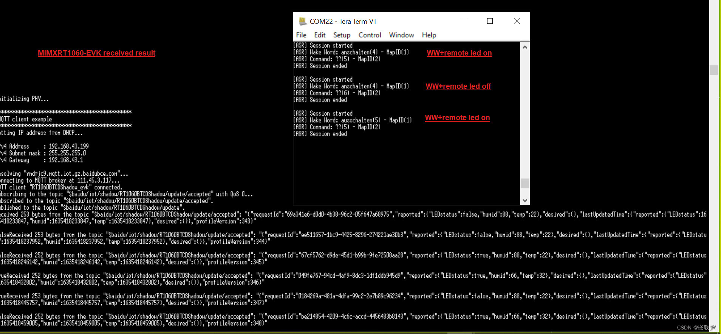The image size is (721, 334).
Task: Open the Help menu in Tera Term
Action: pyautogui.click(x=429, y=35)
